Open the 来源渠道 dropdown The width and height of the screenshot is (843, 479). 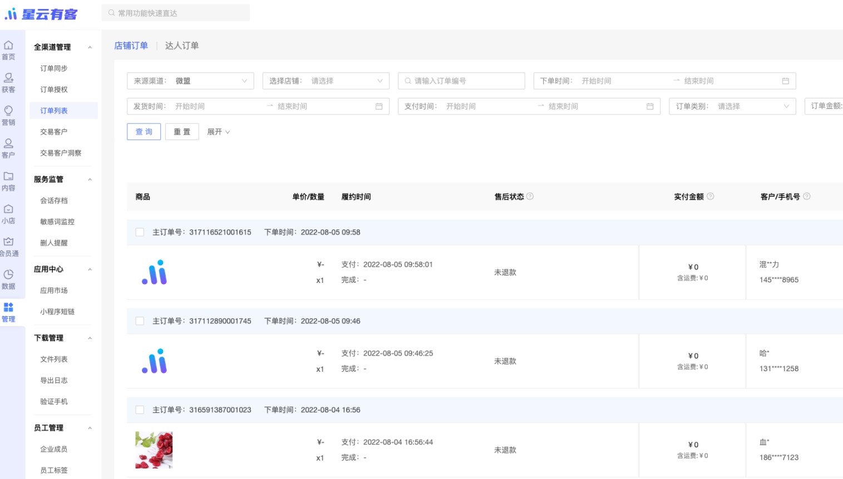[190, 81]
